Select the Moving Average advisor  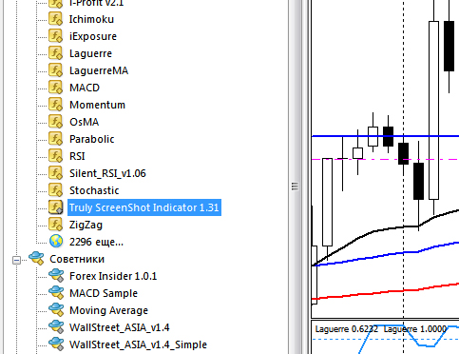click(108, 310)
